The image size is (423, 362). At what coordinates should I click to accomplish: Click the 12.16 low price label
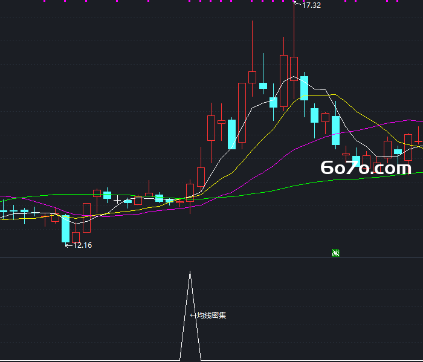click(x=83, y=245)
